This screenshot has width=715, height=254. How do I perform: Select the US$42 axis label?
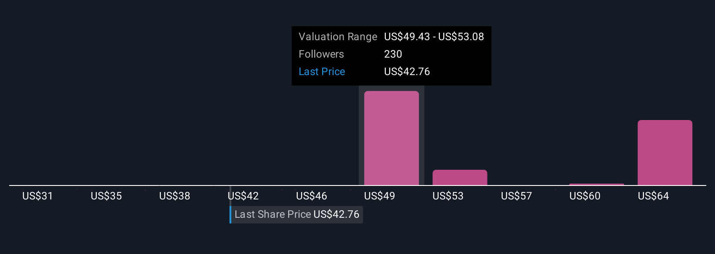243,196
